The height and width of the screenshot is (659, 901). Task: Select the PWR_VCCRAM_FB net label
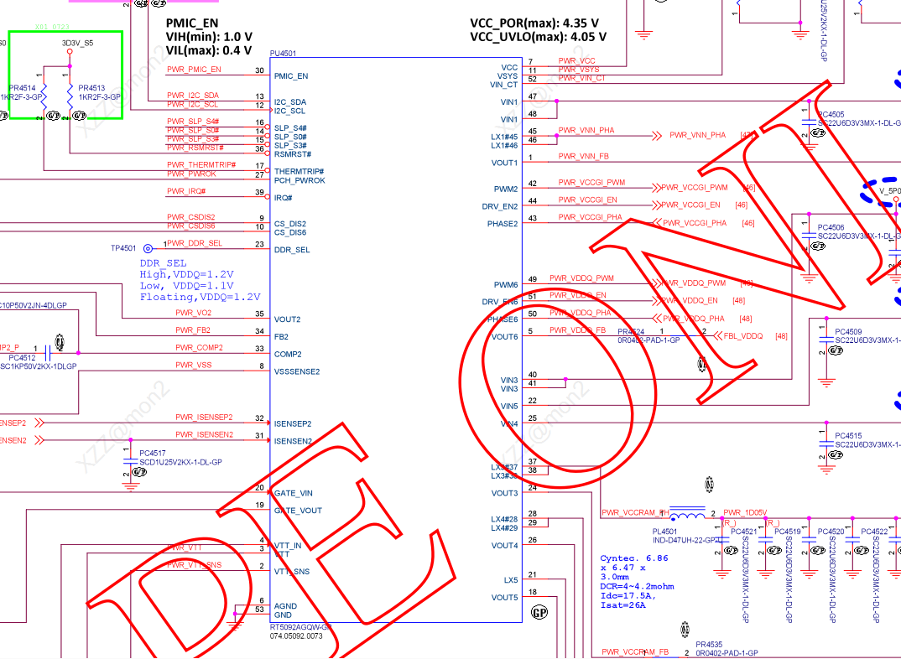pyautogui.click(x=635, y=652)
